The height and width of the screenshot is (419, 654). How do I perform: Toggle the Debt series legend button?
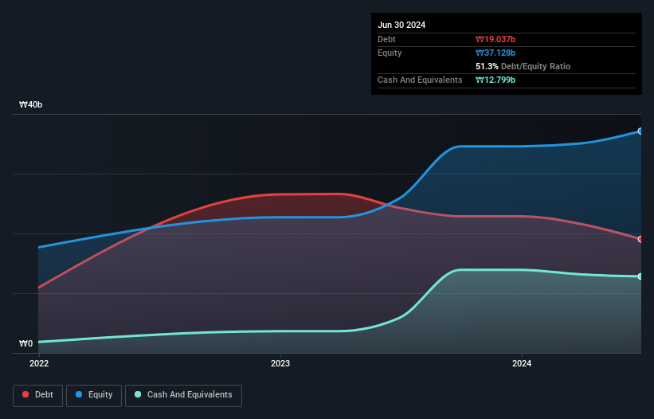(38, 395)
